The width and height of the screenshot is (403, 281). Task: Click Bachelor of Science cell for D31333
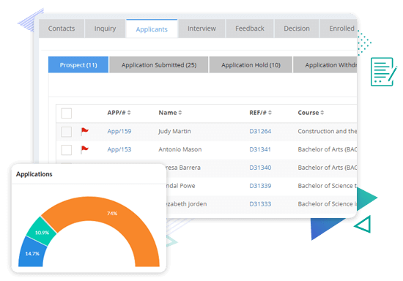coord(328,204)
